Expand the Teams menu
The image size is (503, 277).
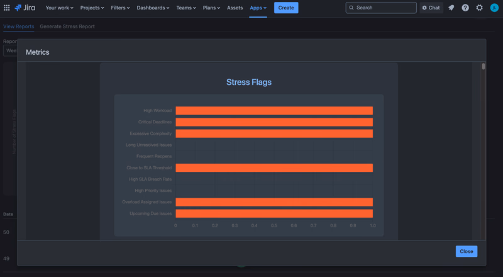(x=186, y=8)
